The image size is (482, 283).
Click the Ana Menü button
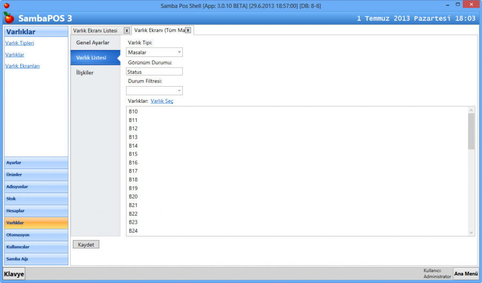pyautogui.click(x=466, y=273)
